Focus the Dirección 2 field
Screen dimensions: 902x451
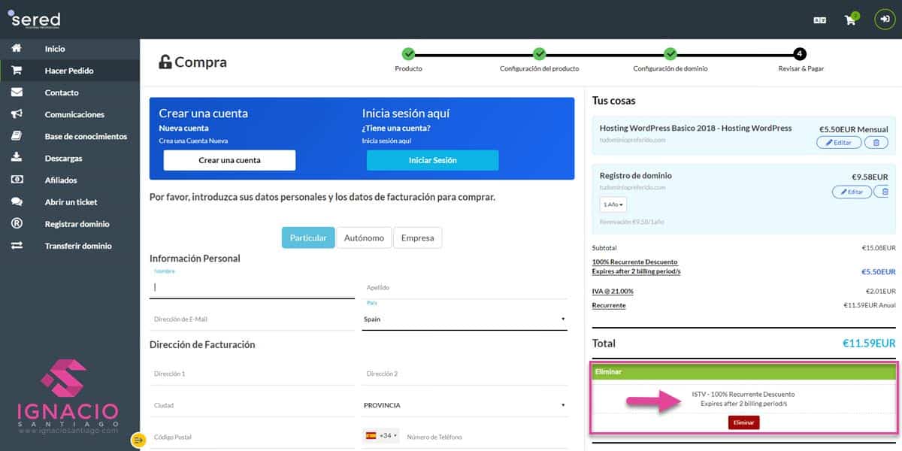(465, 374)
